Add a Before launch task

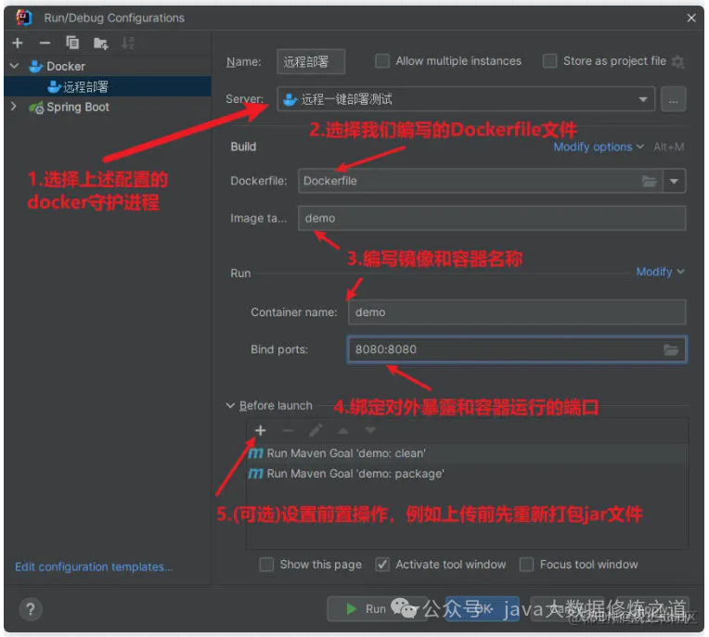pos(261,430)
